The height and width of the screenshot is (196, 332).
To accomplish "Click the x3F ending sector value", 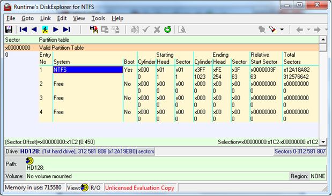I will pyautogui.click(x=236, y=70).
